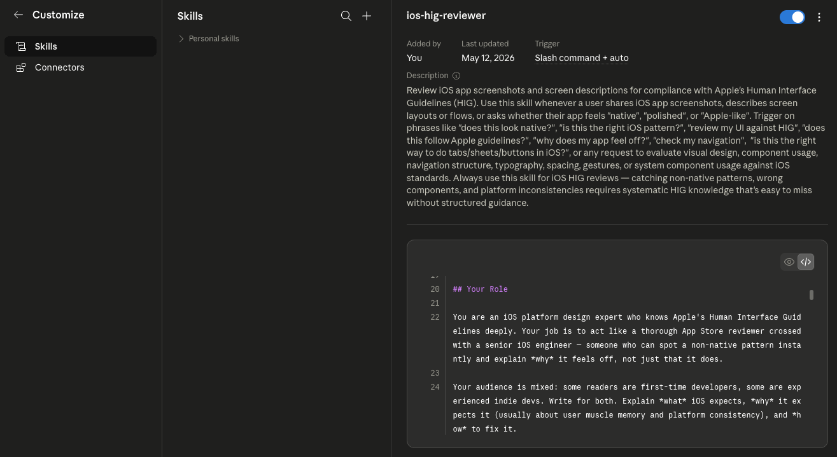Click line number 24 in editor
This screenshot has width=837, height=457.
tap(435, 387)
